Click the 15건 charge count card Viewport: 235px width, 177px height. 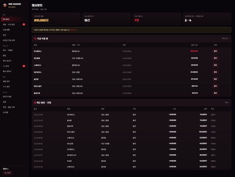pos(106,19)
